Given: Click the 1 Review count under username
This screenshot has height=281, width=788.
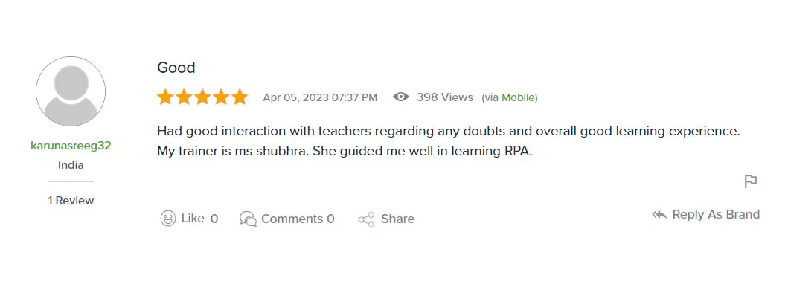Looking at the screenshot, I should (x=71, y=201).
